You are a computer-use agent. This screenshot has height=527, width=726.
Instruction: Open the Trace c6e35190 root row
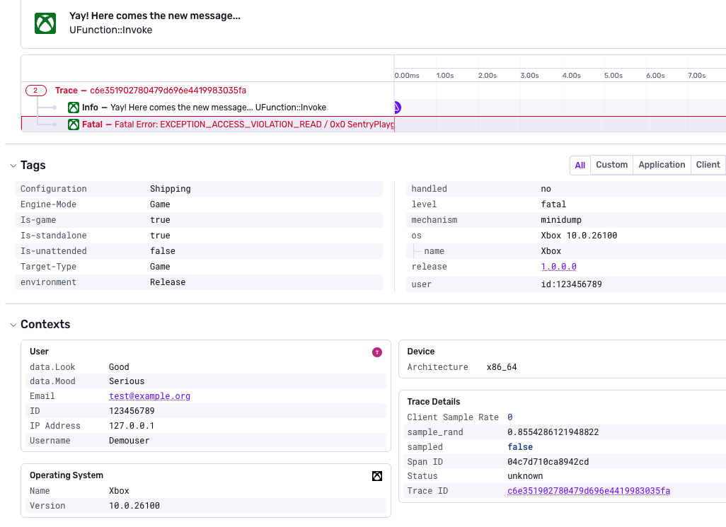(x=151, y=91)
